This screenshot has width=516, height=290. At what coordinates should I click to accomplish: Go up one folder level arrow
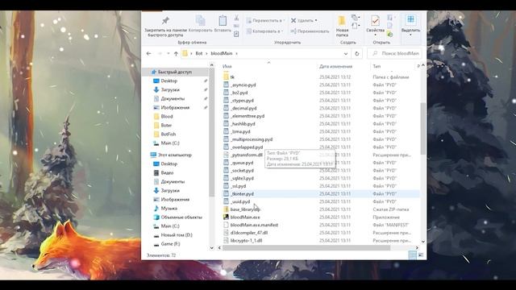(x=176, y=53)
